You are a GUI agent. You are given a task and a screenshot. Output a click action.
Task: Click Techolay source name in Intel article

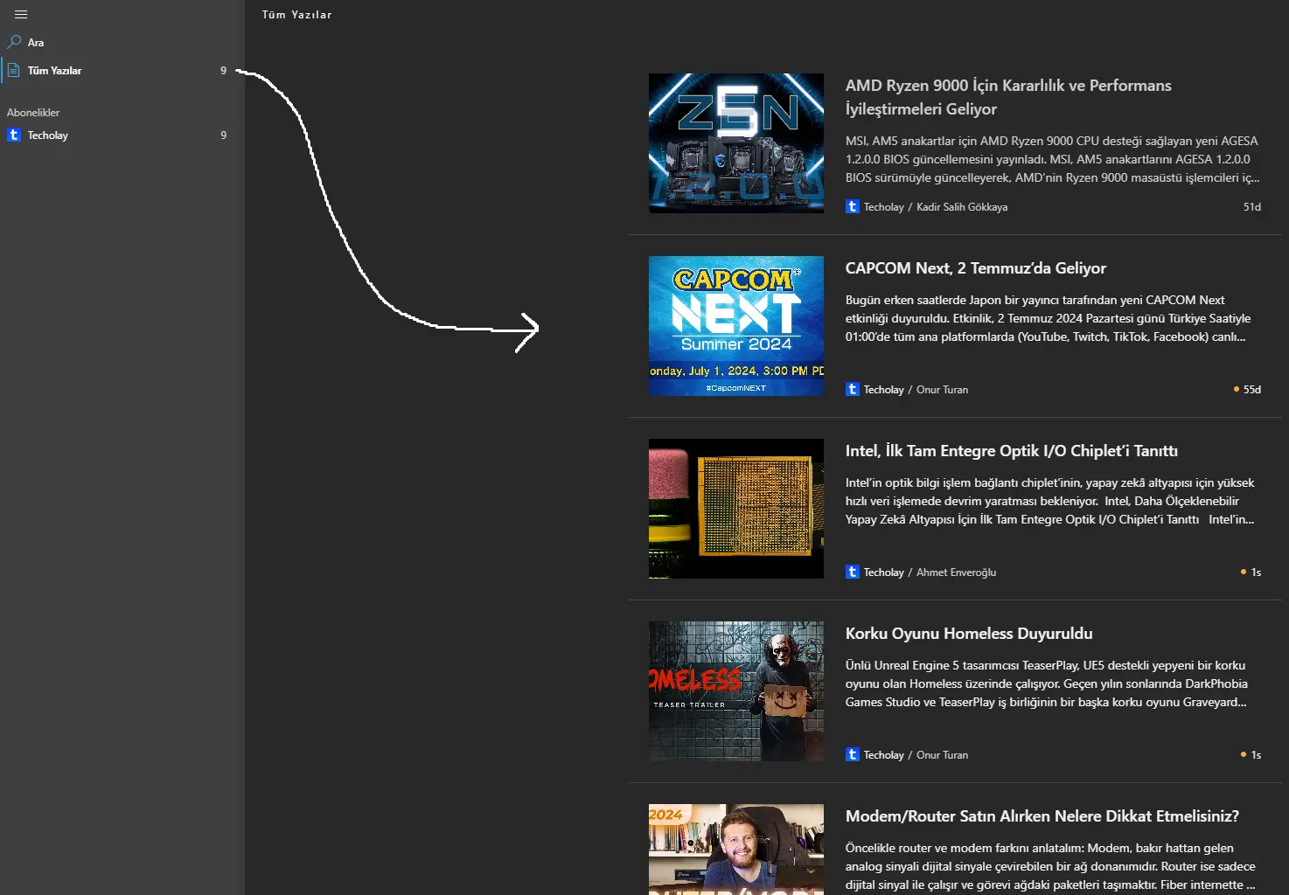(883, 572)
